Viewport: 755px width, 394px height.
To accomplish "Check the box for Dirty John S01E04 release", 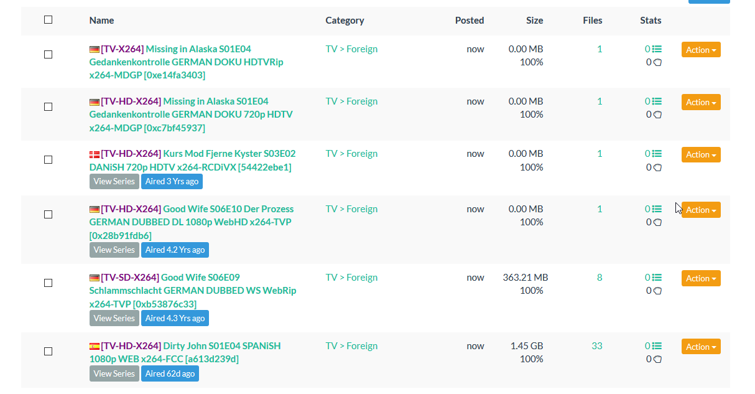I will coord(49,351).
